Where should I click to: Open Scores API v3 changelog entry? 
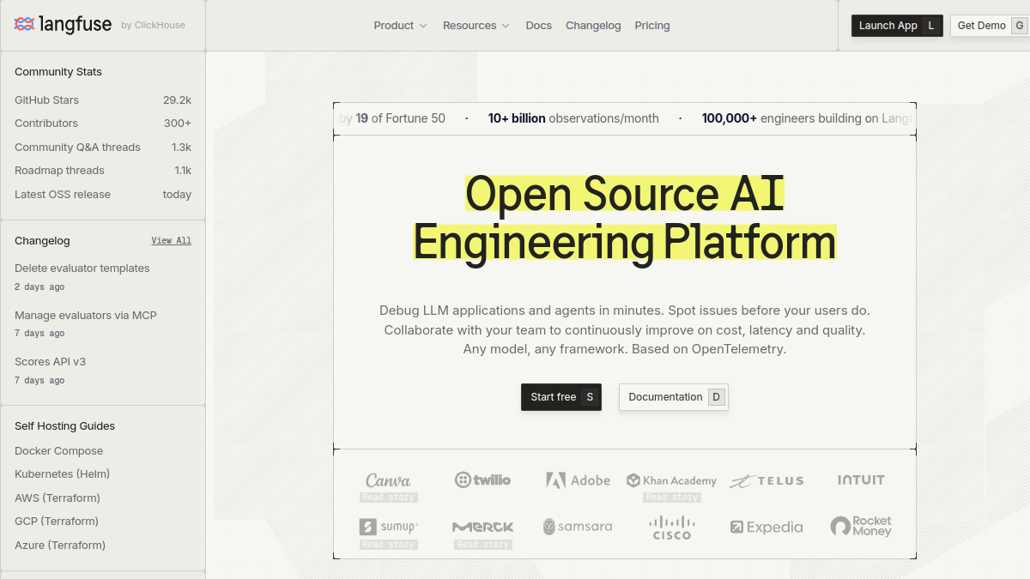[x=51, y=362]
